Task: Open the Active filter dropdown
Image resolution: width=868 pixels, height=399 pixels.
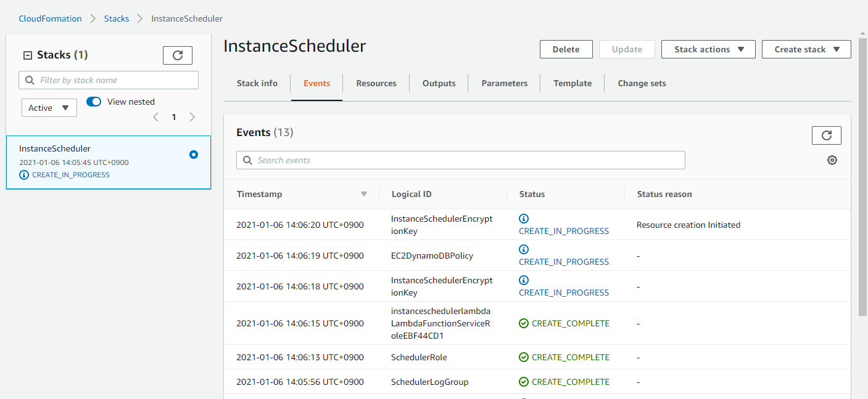Action: tap(49, 107)
